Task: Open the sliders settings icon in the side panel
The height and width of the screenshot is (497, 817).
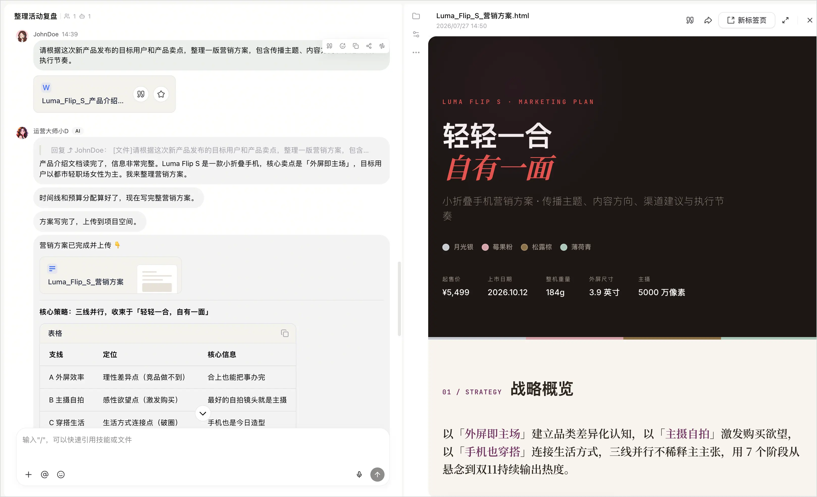Action: (416, 35)
